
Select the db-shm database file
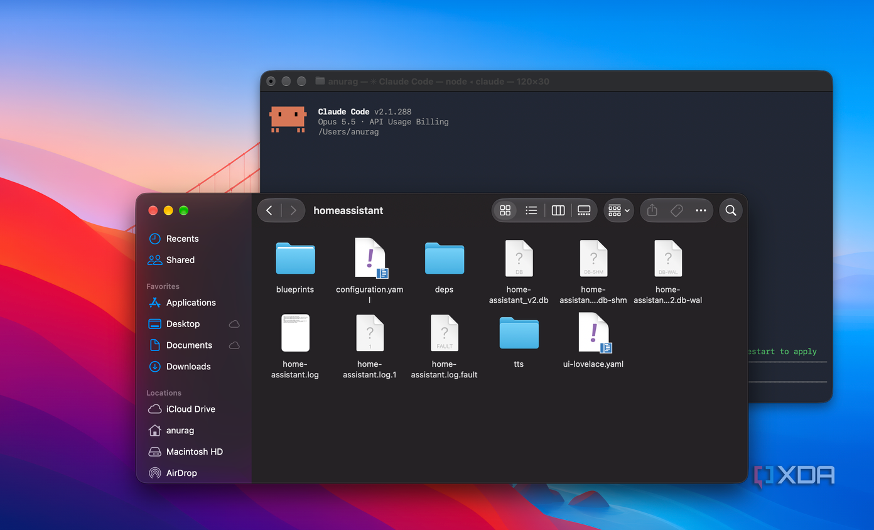click(593, 258)
